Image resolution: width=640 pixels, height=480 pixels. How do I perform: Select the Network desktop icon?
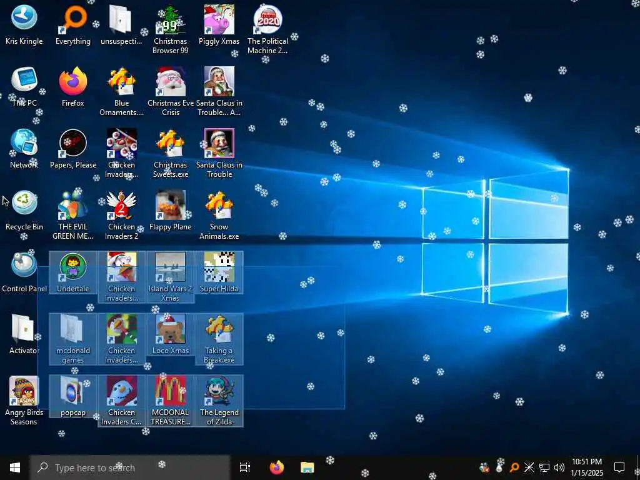24,149
